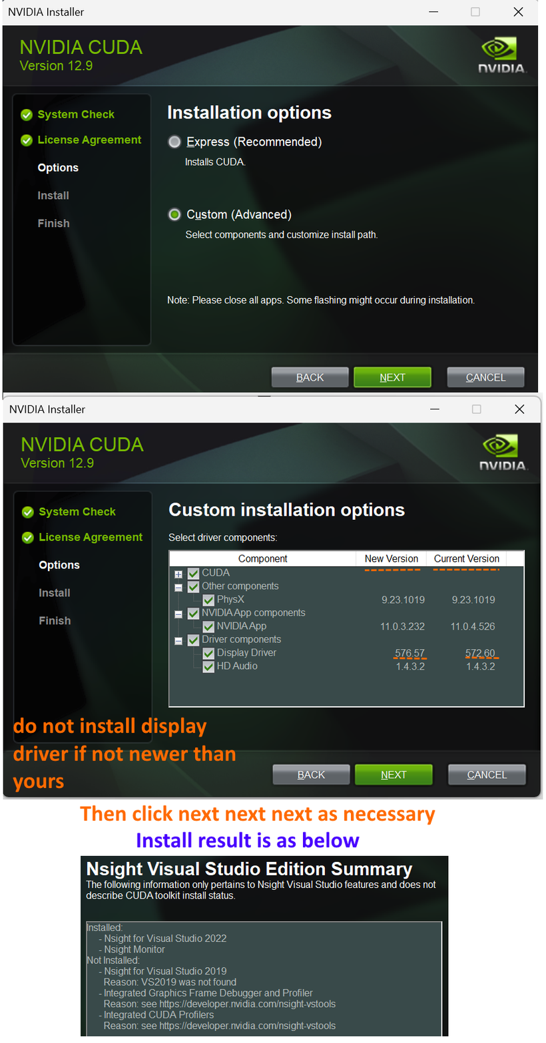Click BACK in the Installation options window
The width and height of the screenshot is (546, 1043).
tap(310, 377)
